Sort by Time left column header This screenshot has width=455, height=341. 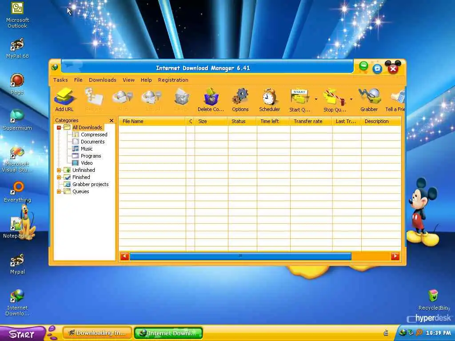pos(273,121)
